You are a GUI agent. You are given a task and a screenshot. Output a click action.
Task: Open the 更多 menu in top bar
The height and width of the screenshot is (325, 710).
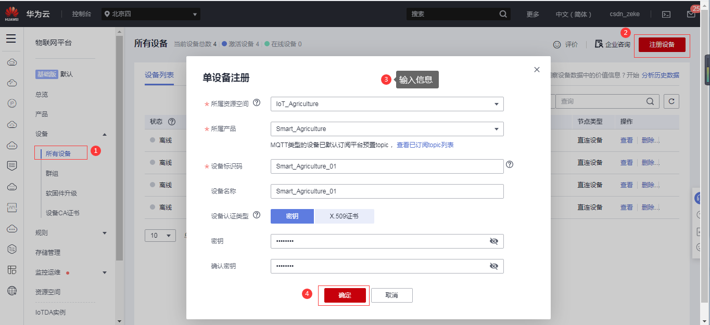click(x=533, y=14)
